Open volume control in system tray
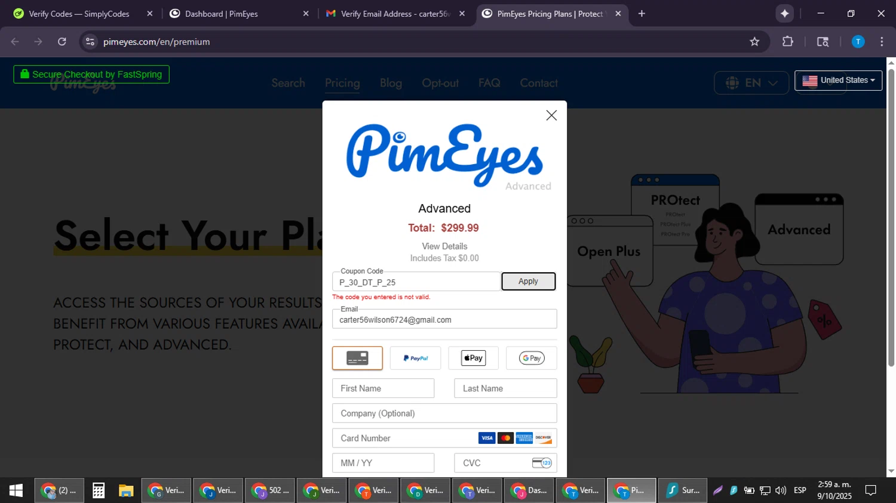The height and width of the screenshot is (503, 896). (781, 490)
